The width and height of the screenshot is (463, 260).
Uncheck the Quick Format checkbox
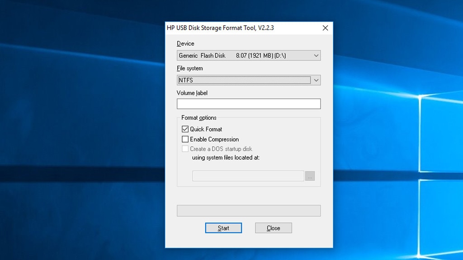(185, 129)
